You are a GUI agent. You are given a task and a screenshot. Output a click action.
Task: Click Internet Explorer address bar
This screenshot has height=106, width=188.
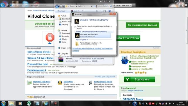click(32, 5)
